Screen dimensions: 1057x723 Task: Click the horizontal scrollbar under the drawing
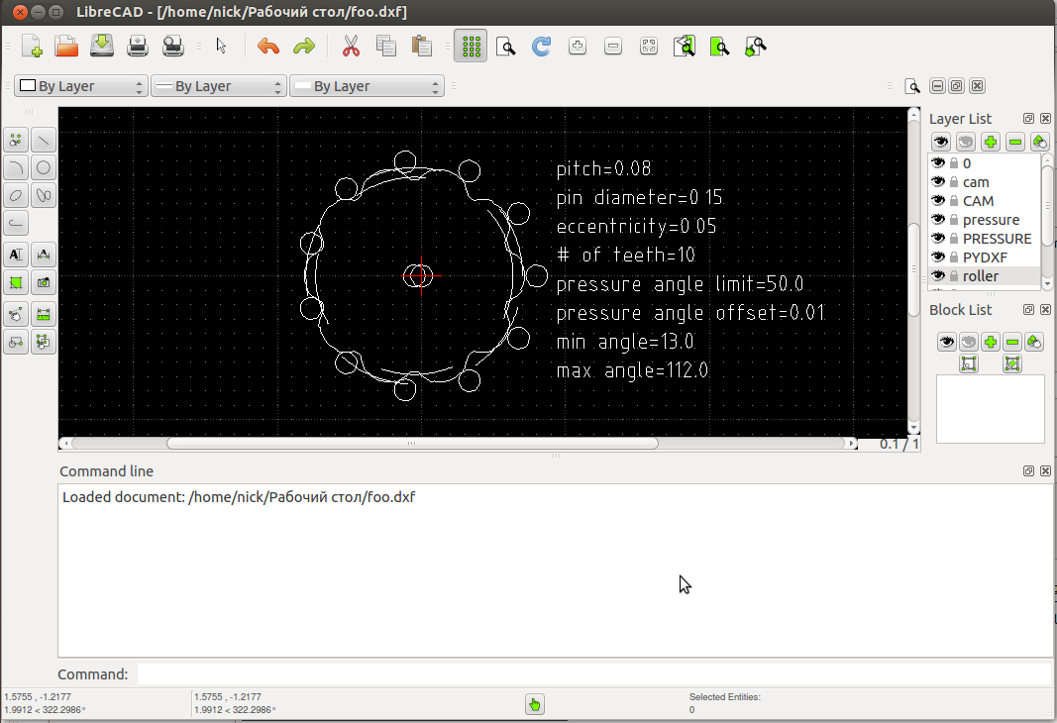tap(412, 444)
